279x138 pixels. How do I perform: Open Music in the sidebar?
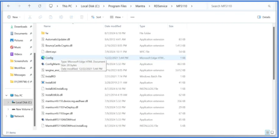pyautogui.click(x=18, y=47)
